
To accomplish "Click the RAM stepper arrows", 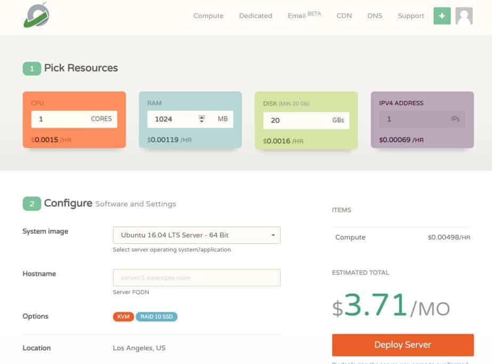I will tap(201, 119).
